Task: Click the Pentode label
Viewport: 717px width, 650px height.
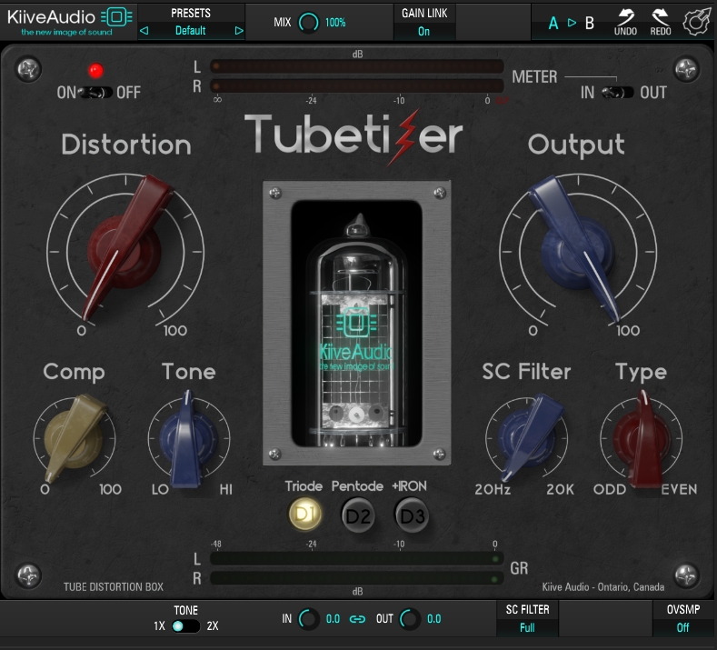Action: click(357, 485)
